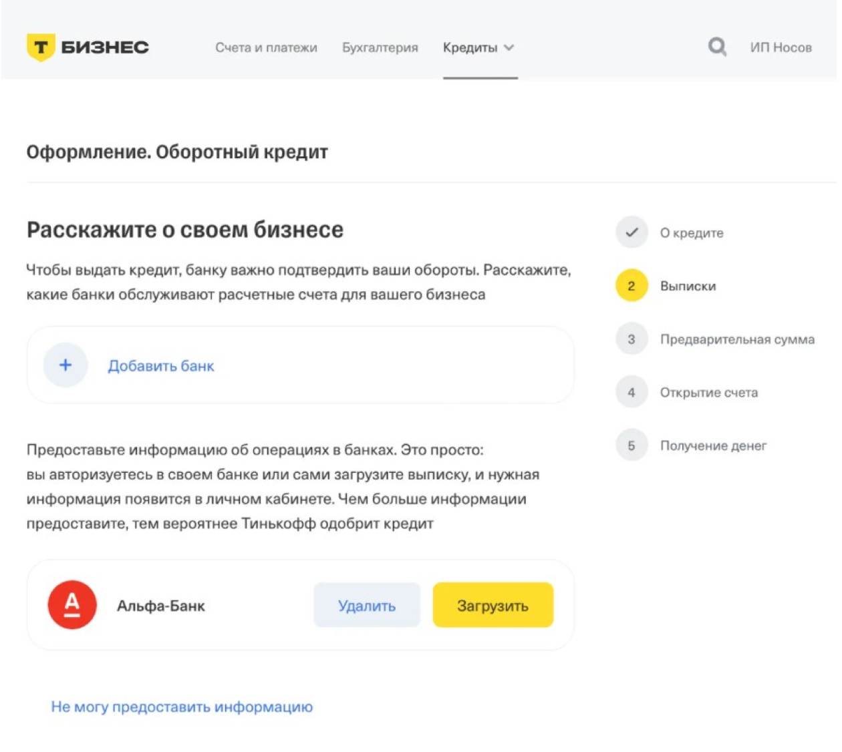Open the Кредиты menu item
Image resolution: width=842 pixels, height=752 pixels.
[x=470, y=48]
